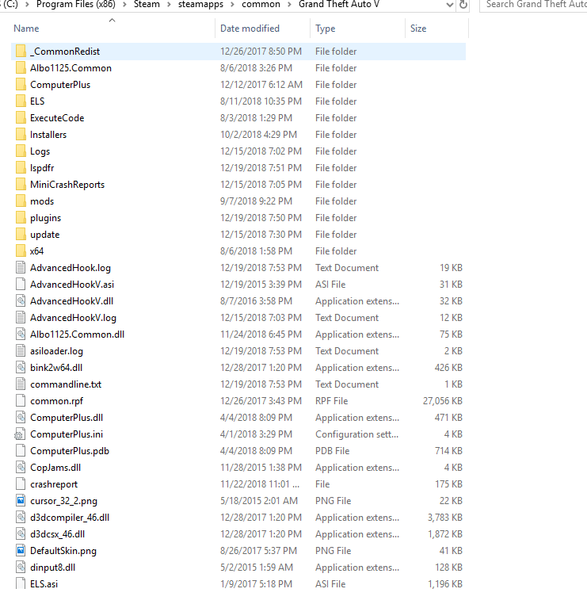Select the asiloader.log file name
Image resolution: width=587 pixels, height=604 pixels.
[56, 351]
